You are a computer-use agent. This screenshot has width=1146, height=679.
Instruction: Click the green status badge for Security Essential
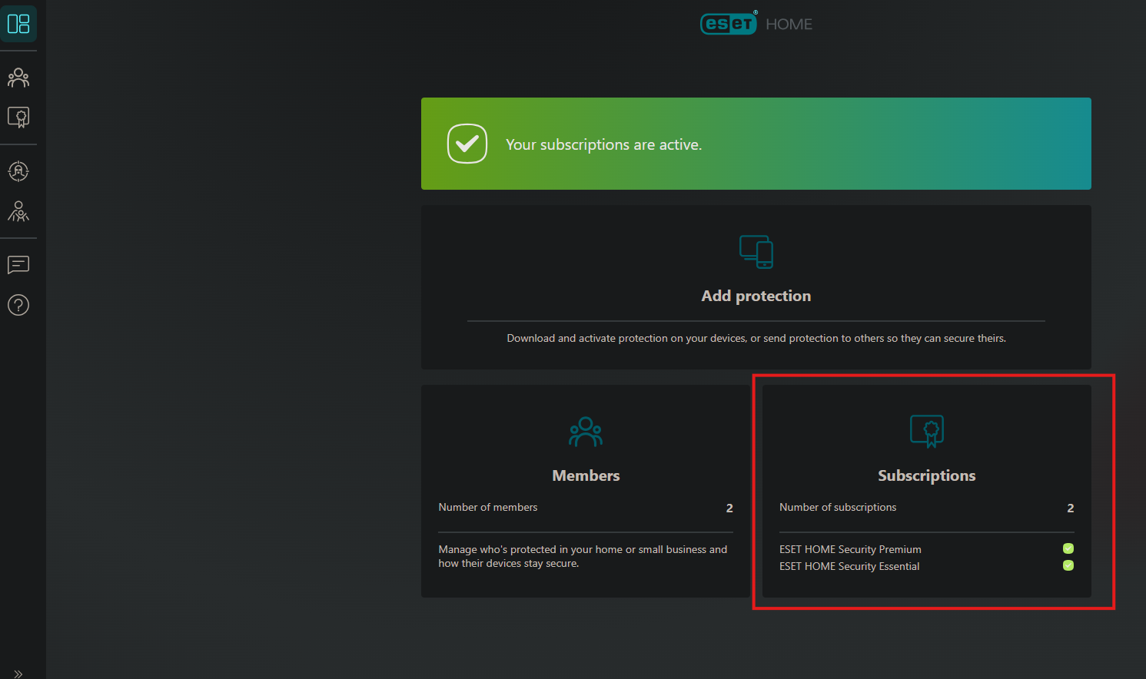1068,565
